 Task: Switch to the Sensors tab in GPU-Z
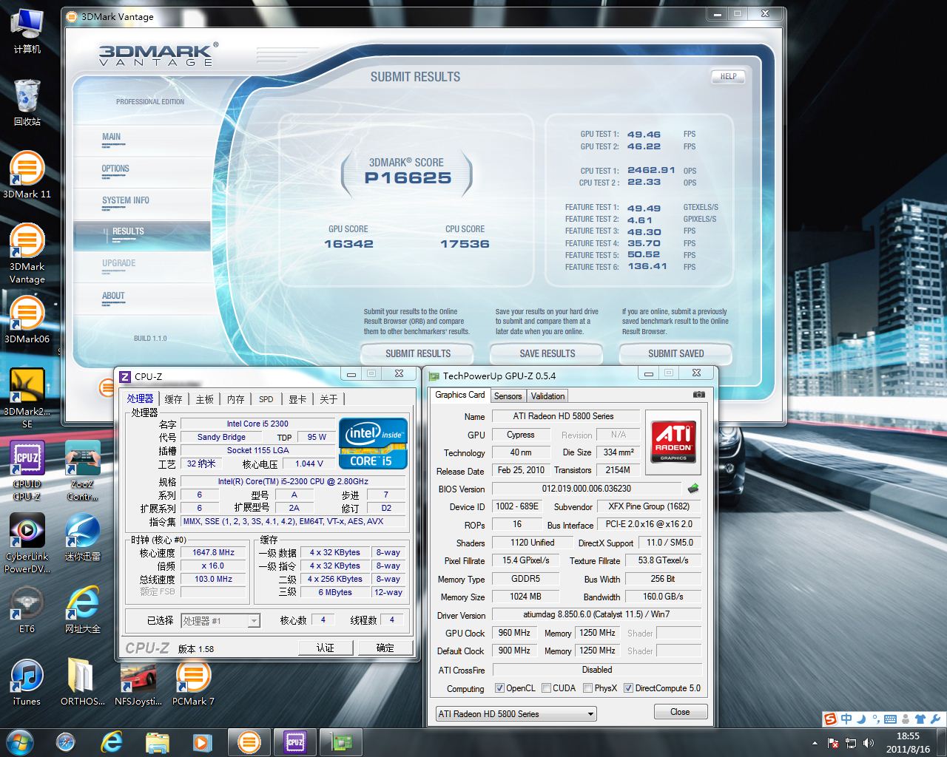click(x=508, y=396)
